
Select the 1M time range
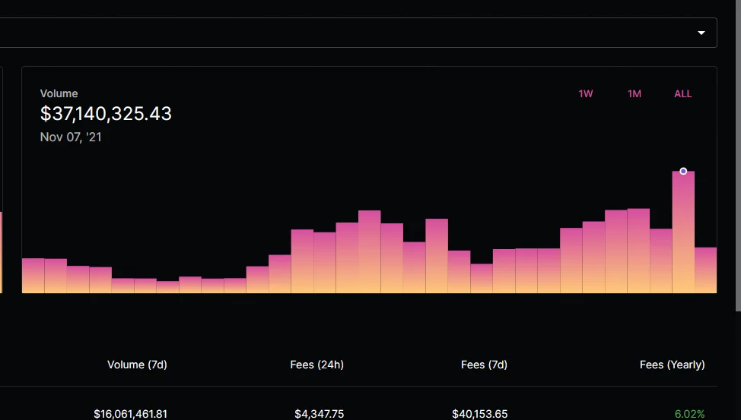click(x=634, y=93)
